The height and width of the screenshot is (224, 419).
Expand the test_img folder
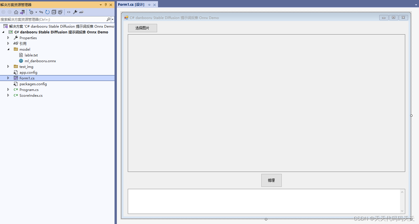[x=8, y=67]
